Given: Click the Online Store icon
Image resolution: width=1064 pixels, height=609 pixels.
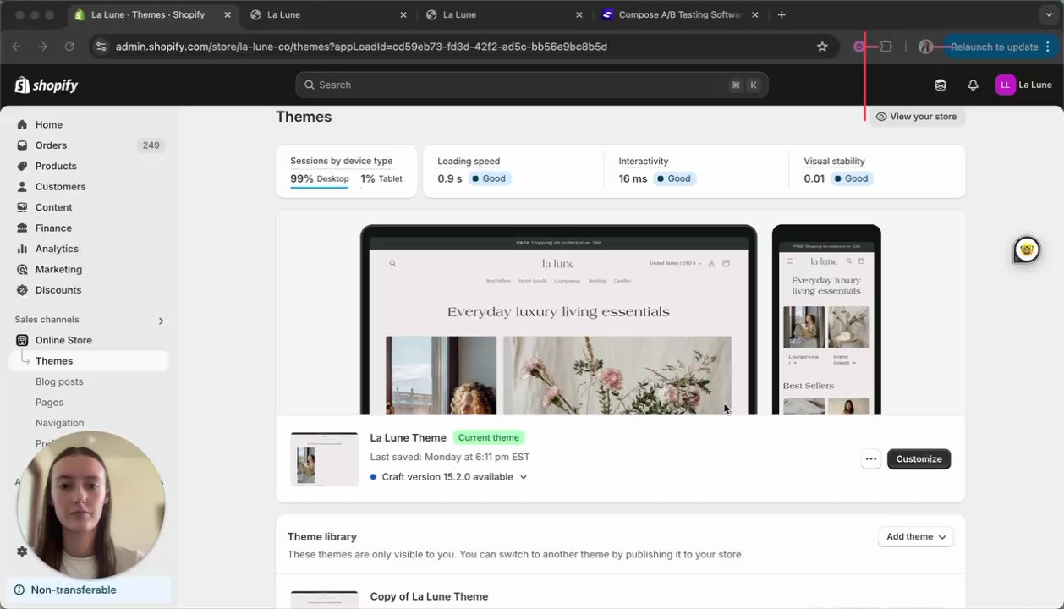Looking at the screenshot, I should pyautogui.click(x=22, y=340).
